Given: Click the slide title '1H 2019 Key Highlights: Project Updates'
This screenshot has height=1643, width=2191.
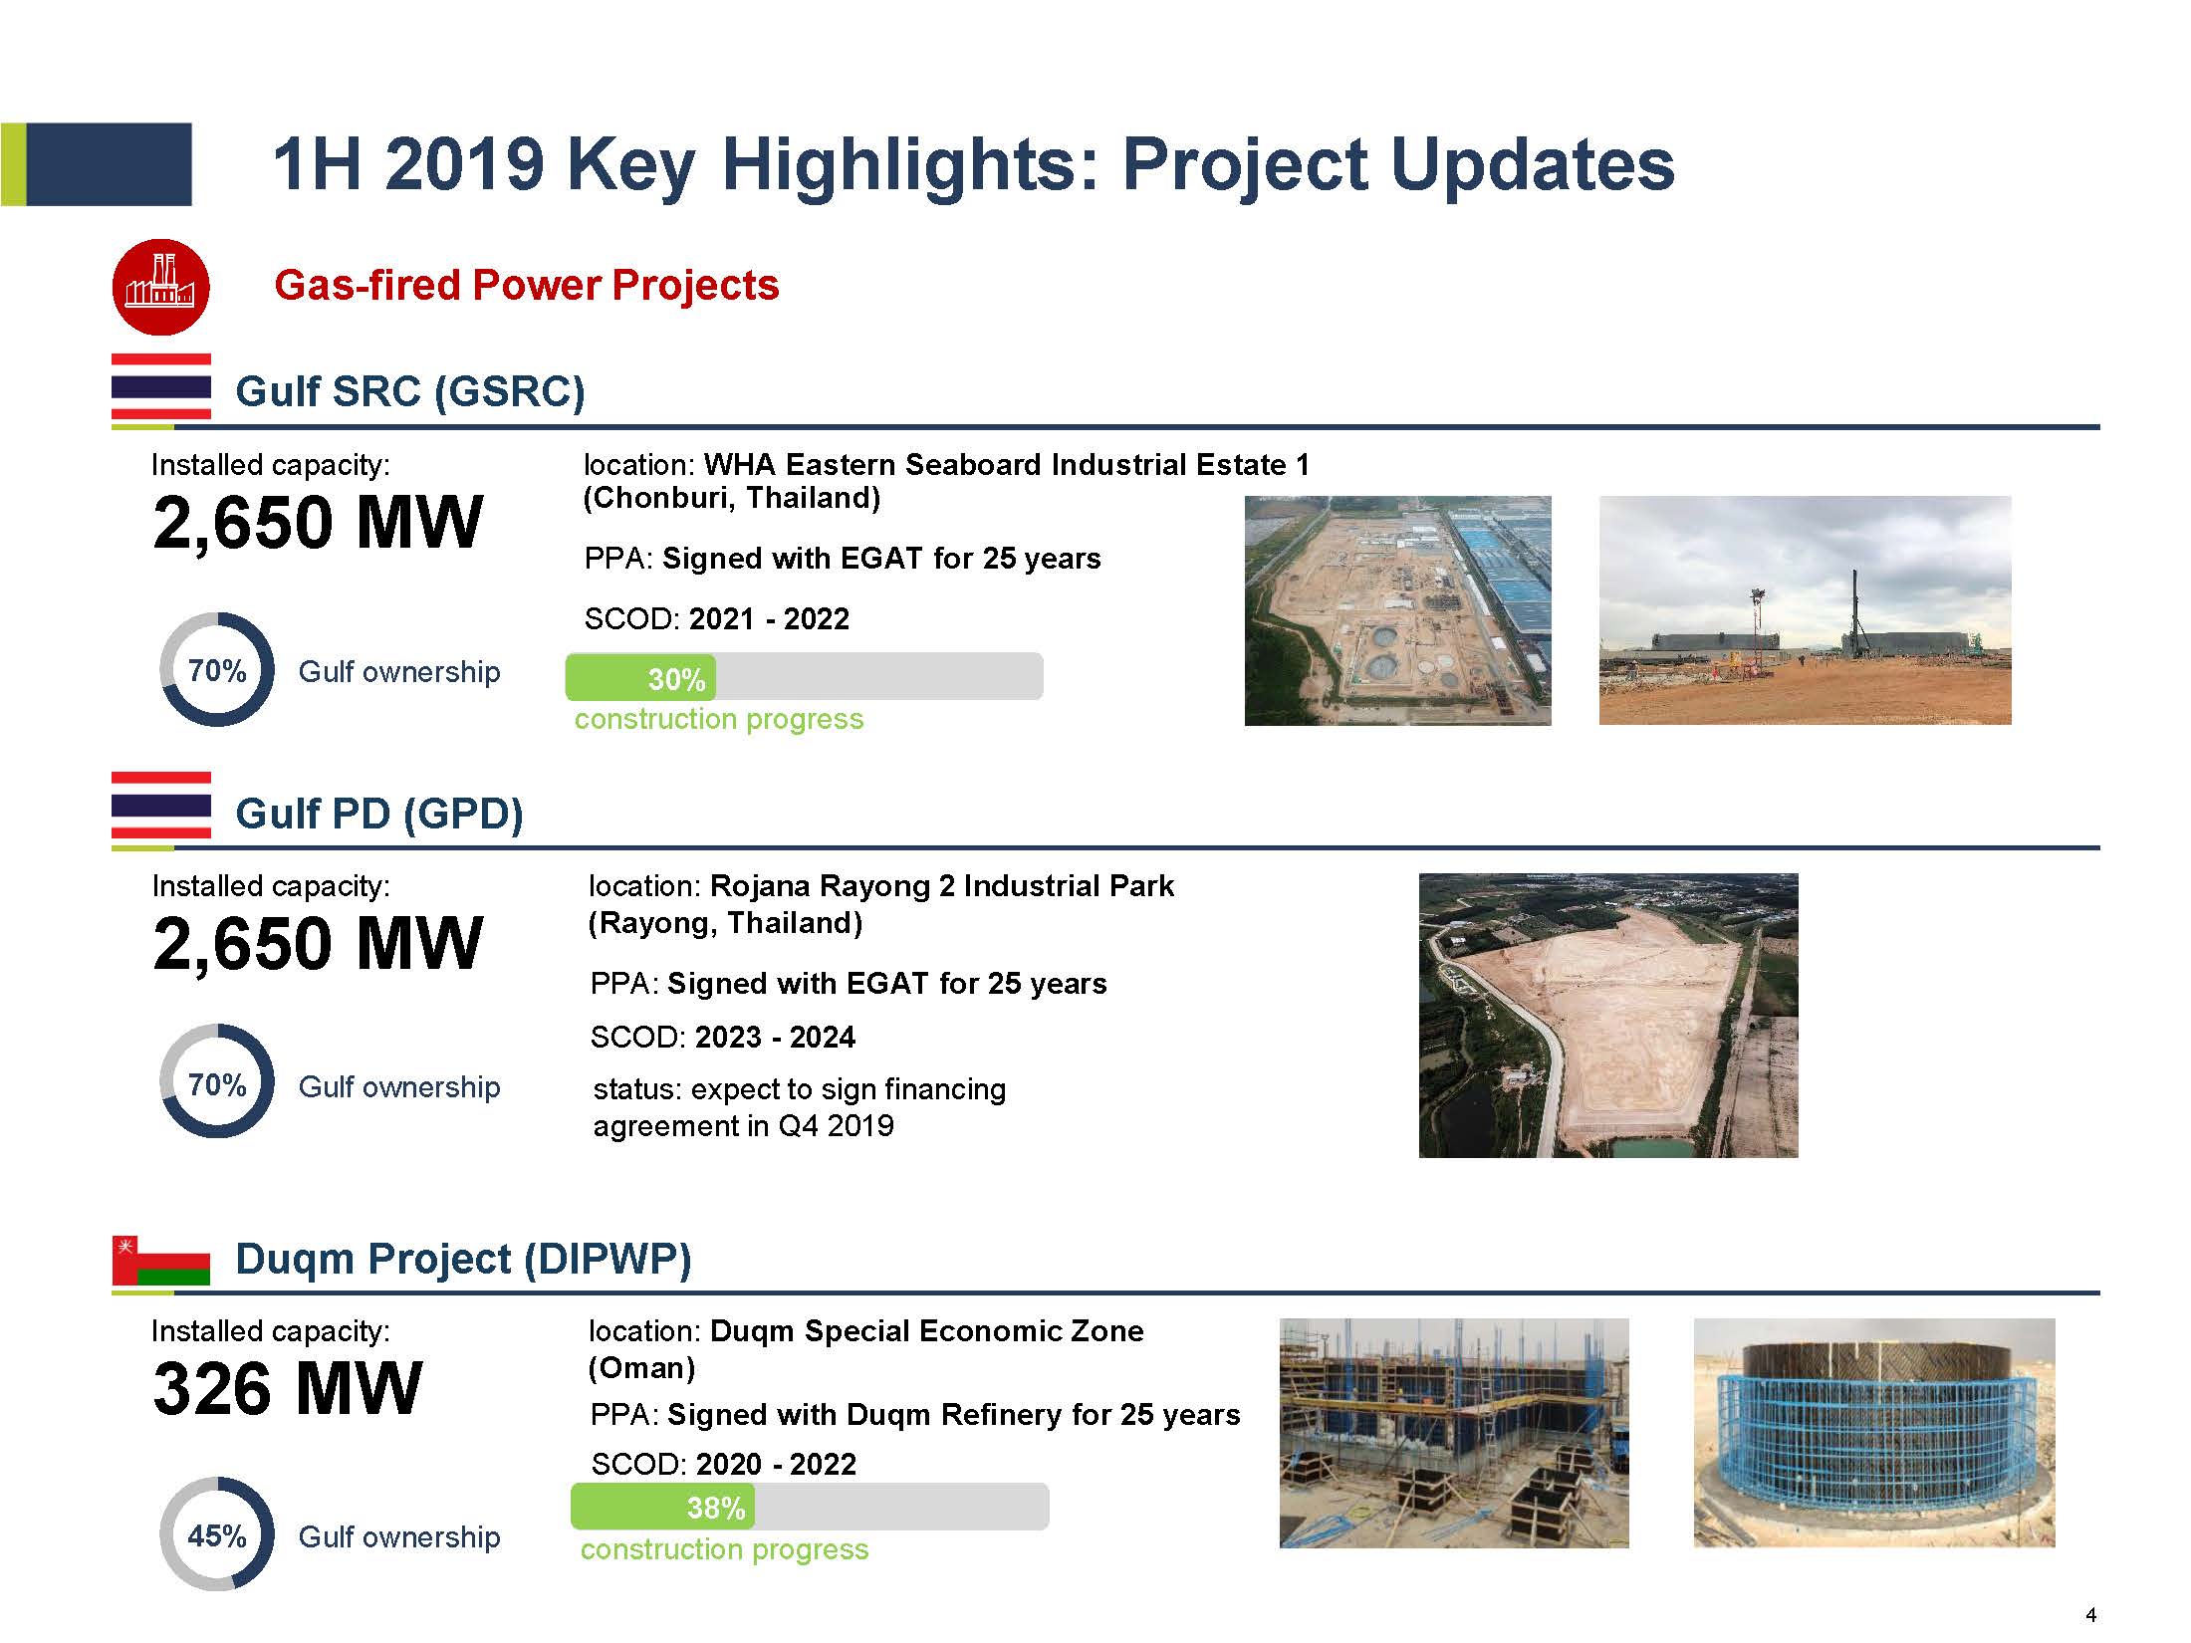Looking at the screenshot, I should (973, 165).
